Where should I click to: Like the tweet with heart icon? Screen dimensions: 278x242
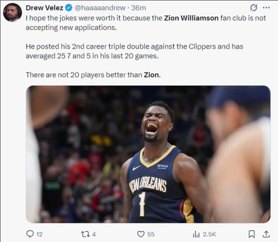[x=141, y=234]
